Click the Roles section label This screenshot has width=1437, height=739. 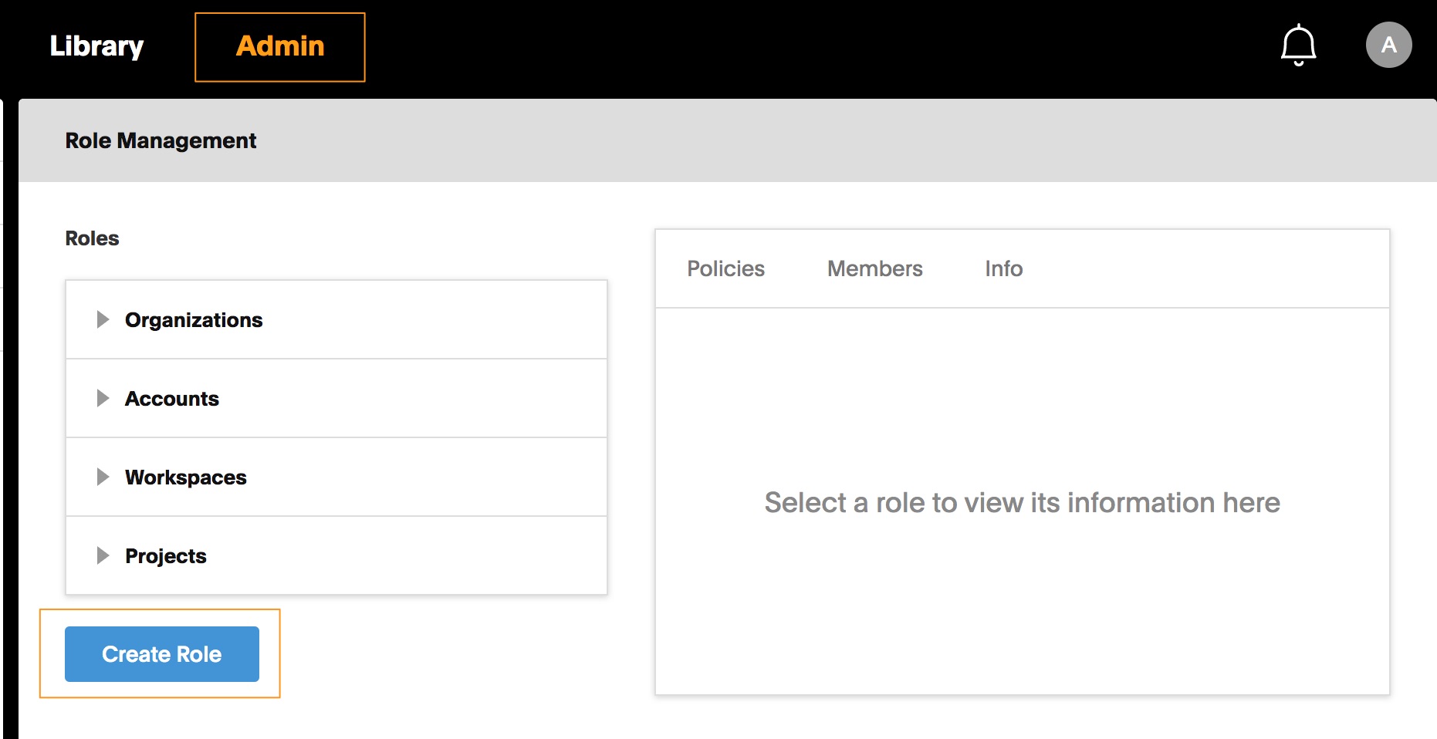click(x=92, y=238)
